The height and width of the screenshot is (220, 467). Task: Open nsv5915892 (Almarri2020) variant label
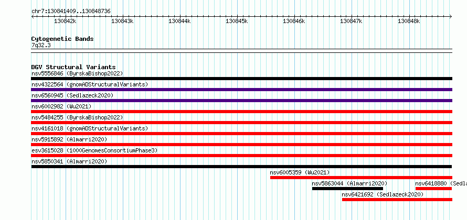[69, 139]
